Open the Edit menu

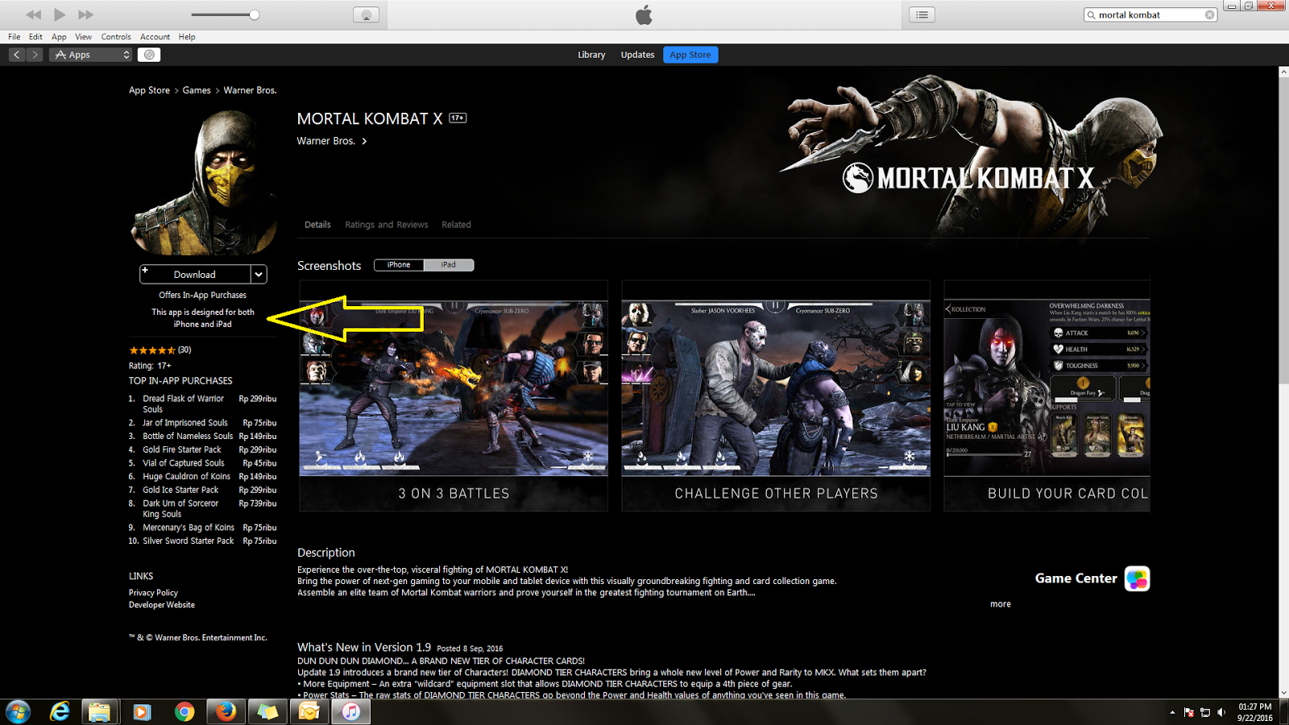[x=35, y=37]
